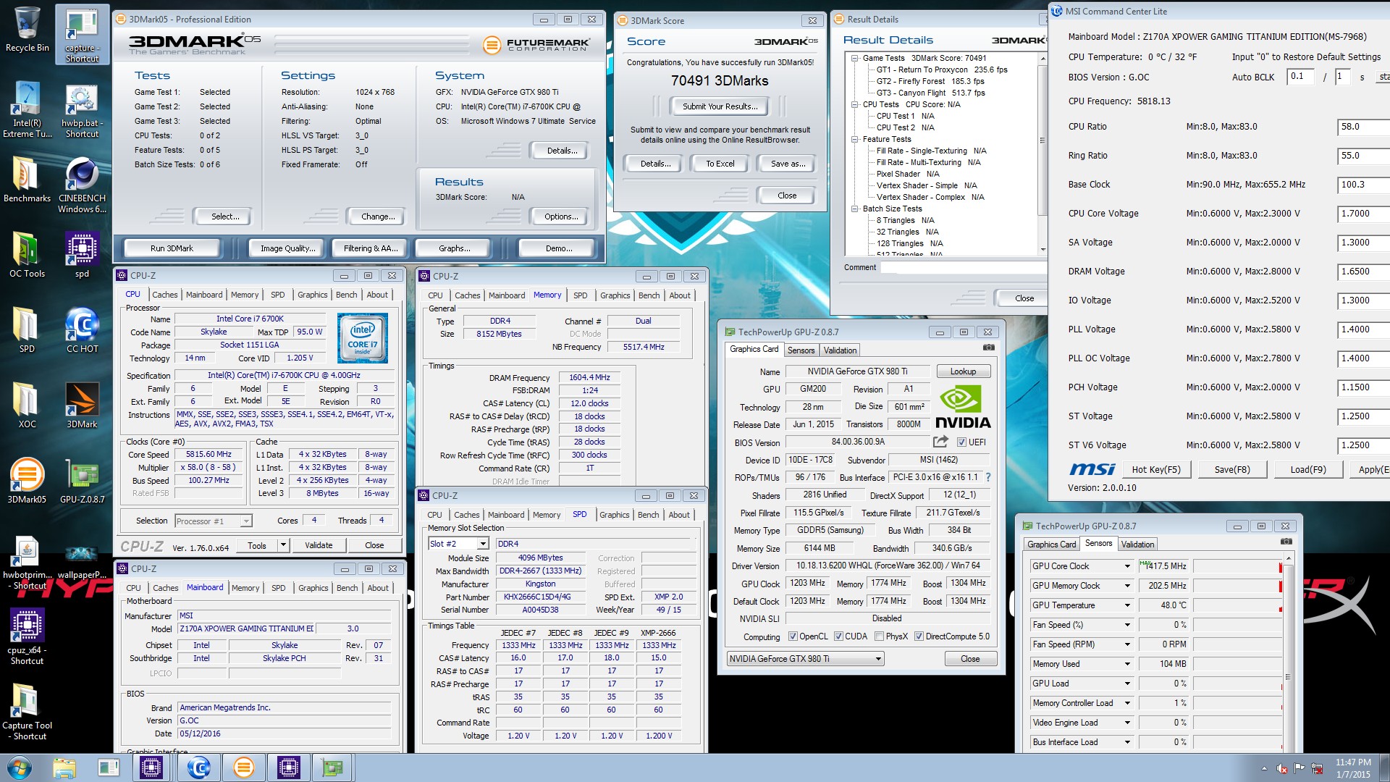Open Memory Used sensor dropdown in GPU-Z
Image resolution: width=1390 pixels, height=782 pixels.
(1126, 664)
